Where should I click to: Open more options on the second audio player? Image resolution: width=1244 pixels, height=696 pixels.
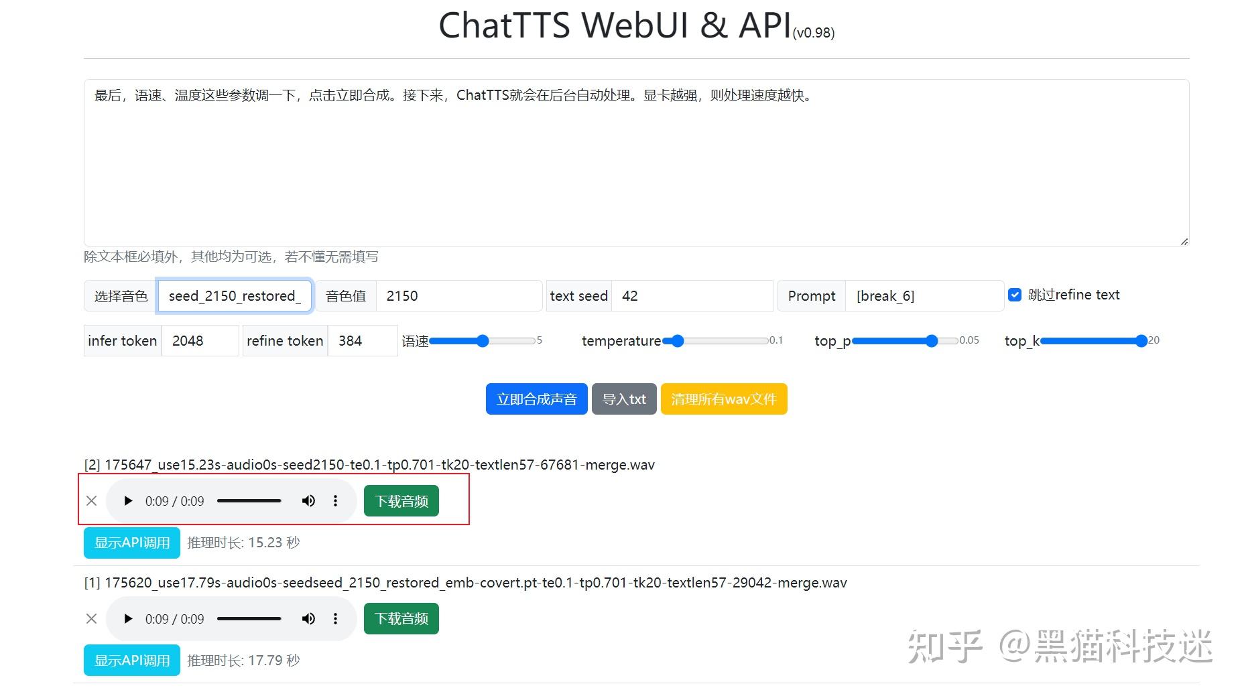(336, 618)
